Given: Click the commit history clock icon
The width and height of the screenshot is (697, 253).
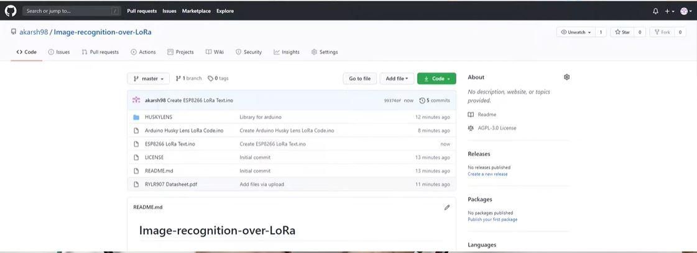Looking at the screenshot, I should pos(422,100).
